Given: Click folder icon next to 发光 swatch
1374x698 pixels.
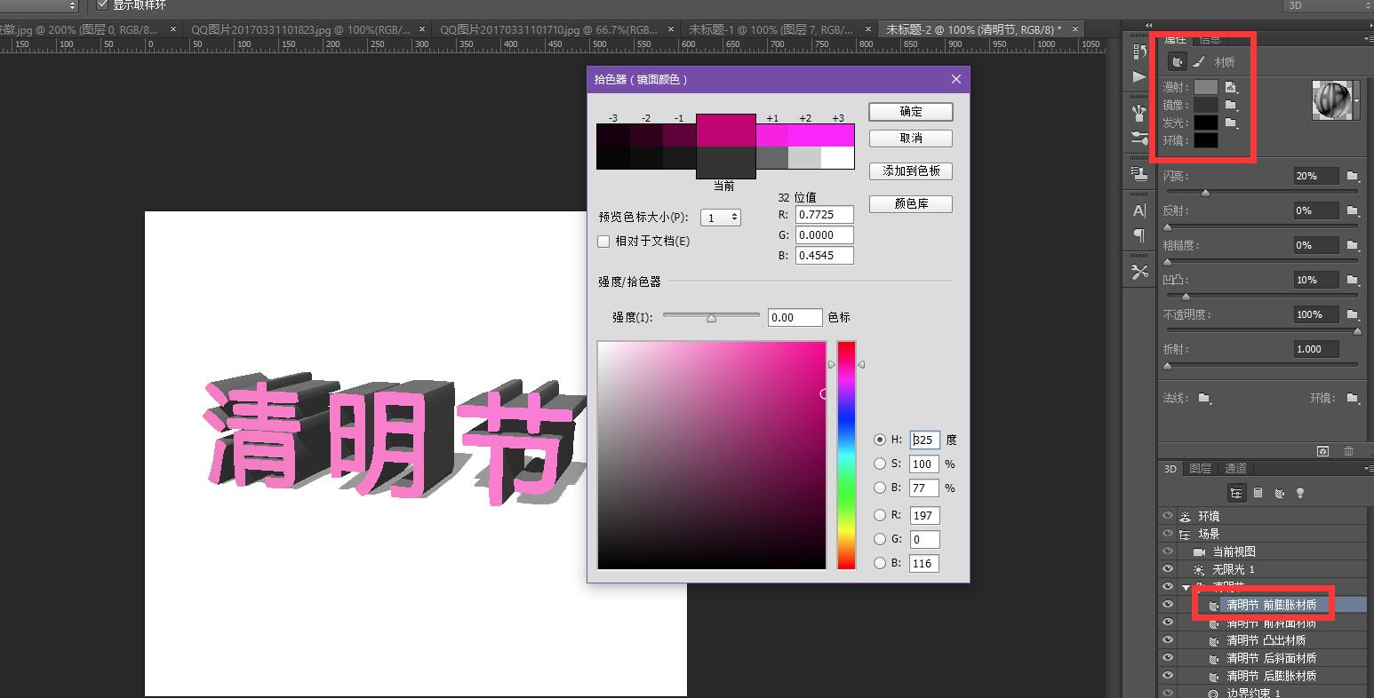Looking at the screenshot, I should pyautogui.click(x=1231, y=123).
